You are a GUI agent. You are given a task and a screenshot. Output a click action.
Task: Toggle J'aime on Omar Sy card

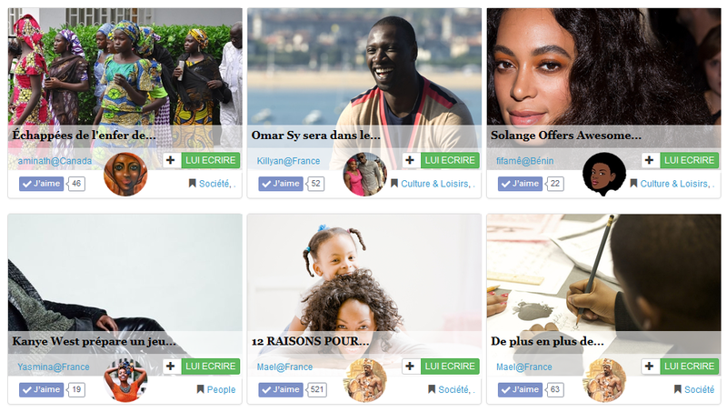click(281, 184)
